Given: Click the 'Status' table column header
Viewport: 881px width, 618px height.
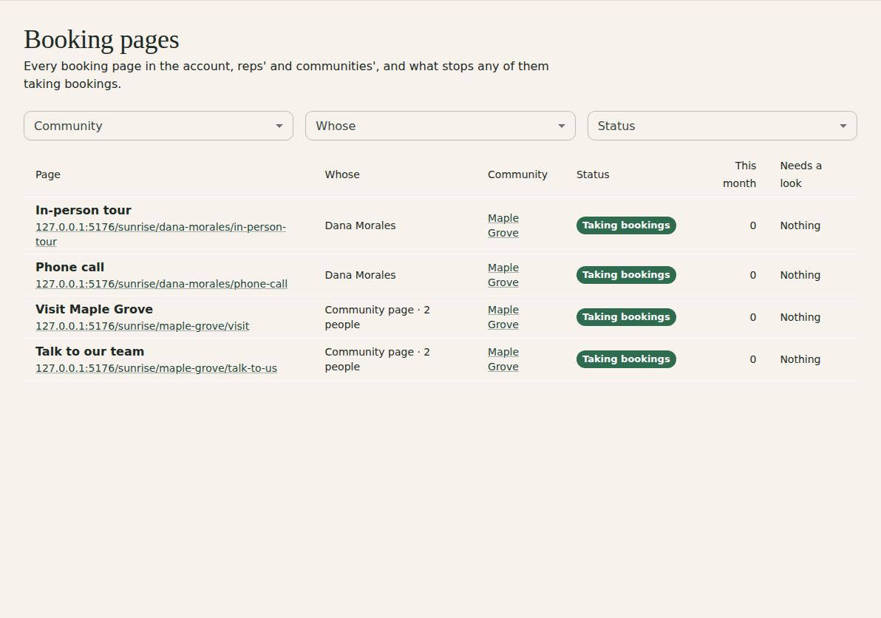Looking at the screenshot, I should click(x=593, y=174).
